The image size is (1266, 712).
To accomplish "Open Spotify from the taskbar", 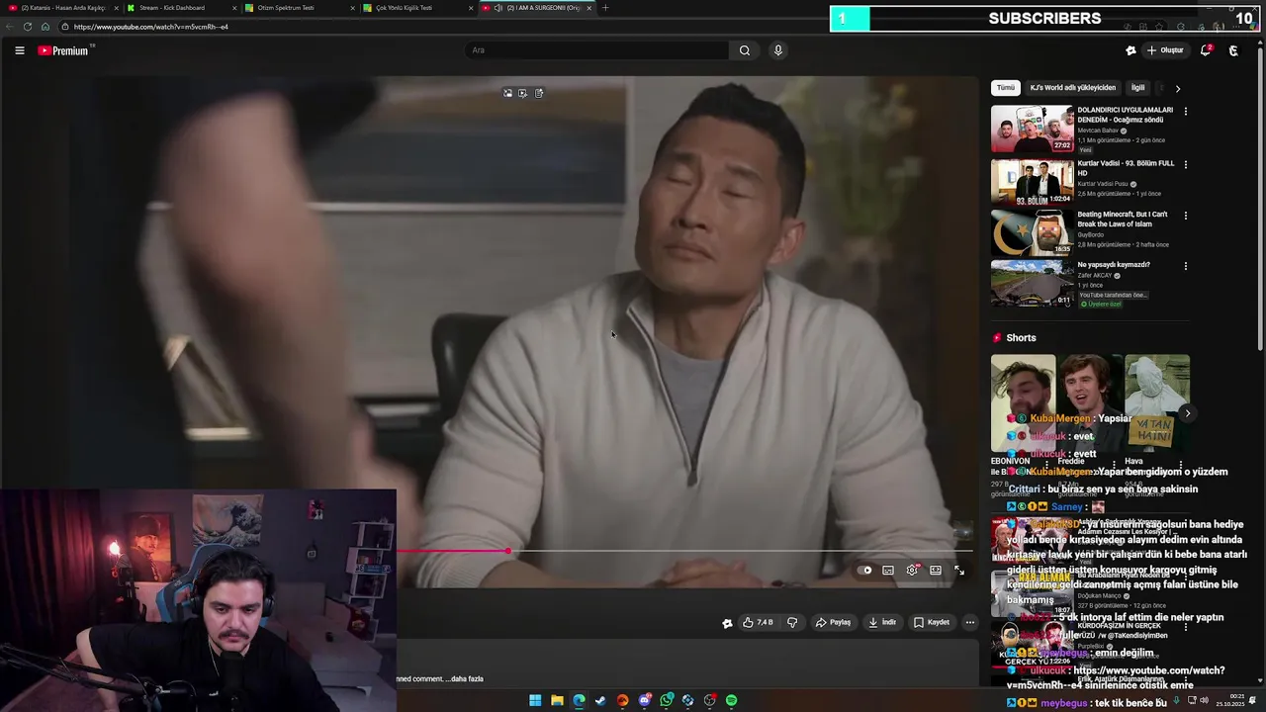I will point(731,700).
